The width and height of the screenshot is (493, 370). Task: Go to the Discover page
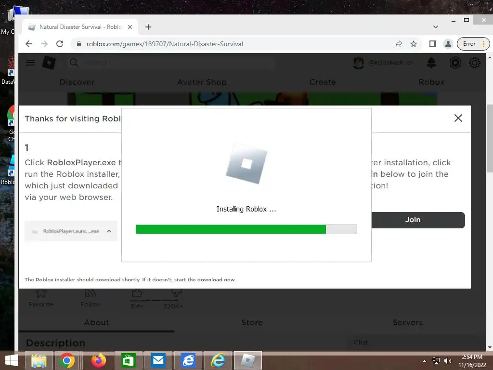pos(77,82)
